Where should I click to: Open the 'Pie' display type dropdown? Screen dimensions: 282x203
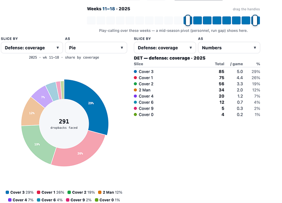tap(96, 48)
